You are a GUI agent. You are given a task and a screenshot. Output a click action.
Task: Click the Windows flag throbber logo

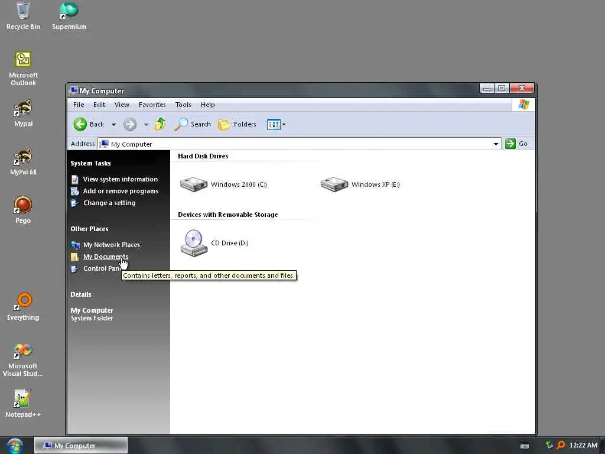[523, 105]
